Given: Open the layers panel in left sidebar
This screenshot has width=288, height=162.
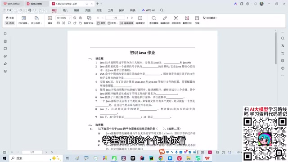Looking at the screenshot, I should pos(5,71).
